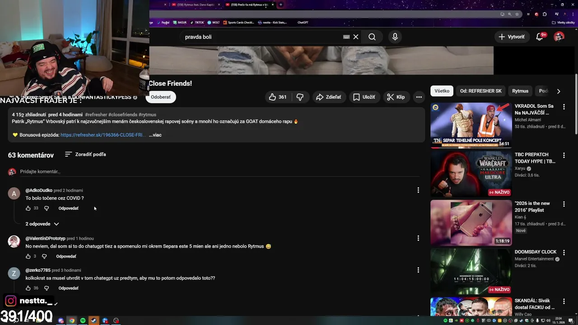This screenshot has height=325, width=578.
Task: Select the Od: REFRESHER SK chip
Action: [480, 91]
